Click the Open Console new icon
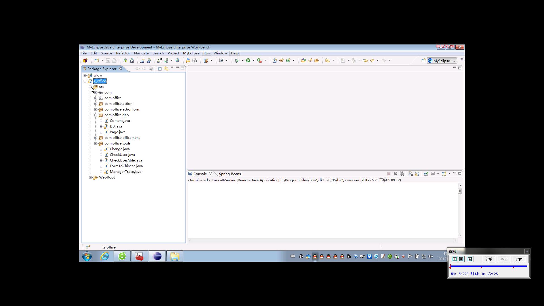544x306 pixels. point(444,174)
